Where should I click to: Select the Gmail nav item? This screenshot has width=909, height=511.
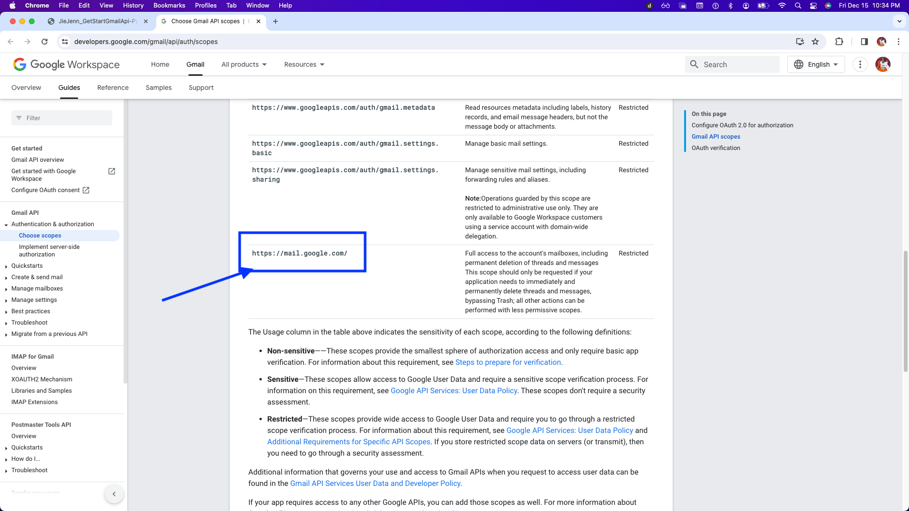[195, 64]
